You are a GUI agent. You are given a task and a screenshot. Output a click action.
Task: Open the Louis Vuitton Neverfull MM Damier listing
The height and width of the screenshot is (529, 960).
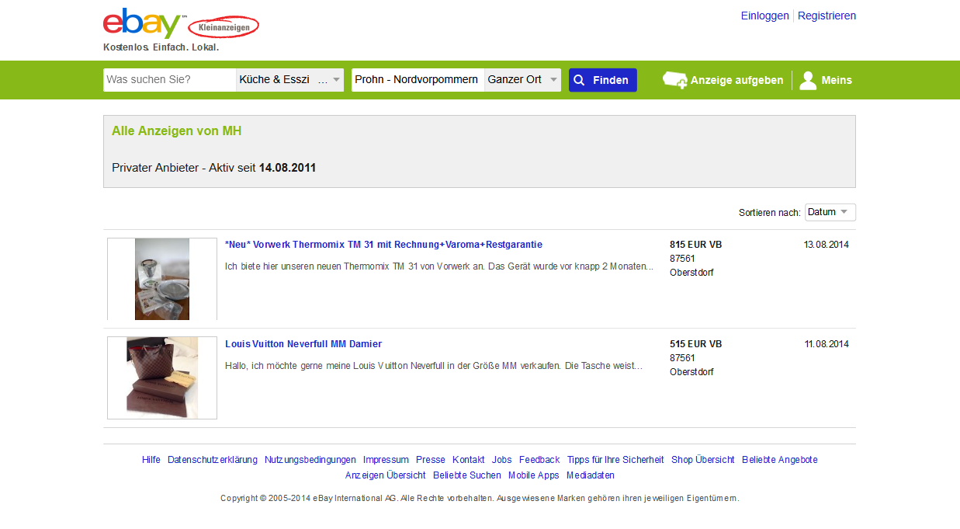tap(303, 344)
